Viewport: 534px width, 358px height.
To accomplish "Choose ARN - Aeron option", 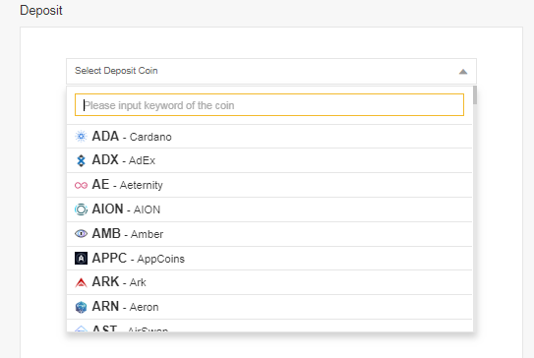I will [269, 307].
